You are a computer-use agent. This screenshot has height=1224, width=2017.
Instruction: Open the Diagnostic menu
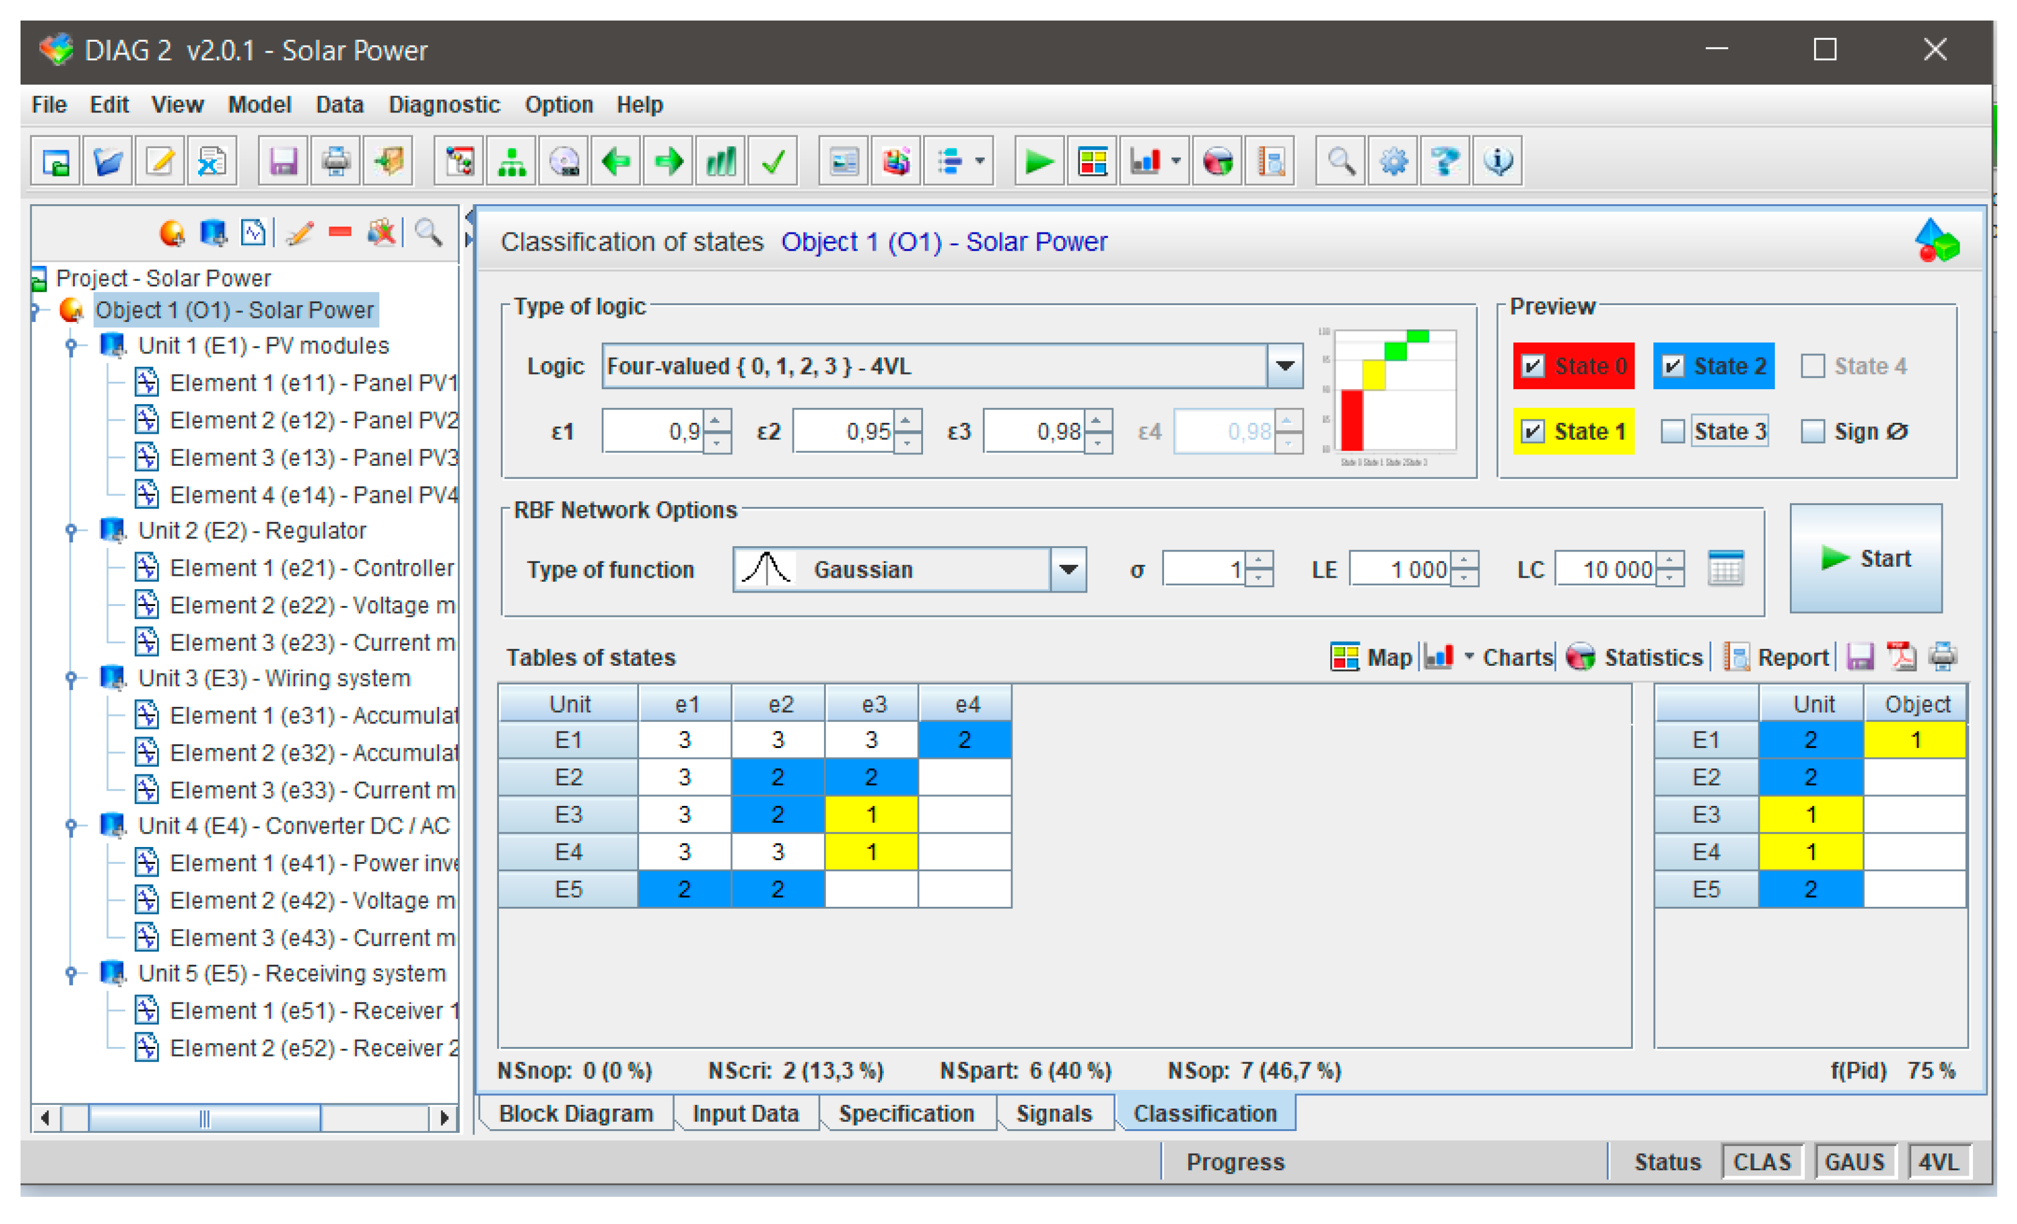click(443, 105)
